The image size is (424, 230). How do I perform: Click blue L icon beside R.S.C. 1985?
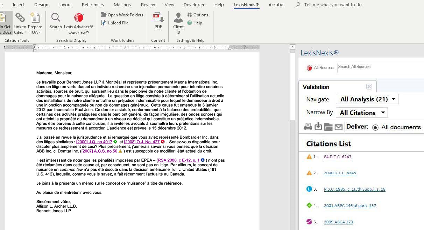click(x=309, y=189)
